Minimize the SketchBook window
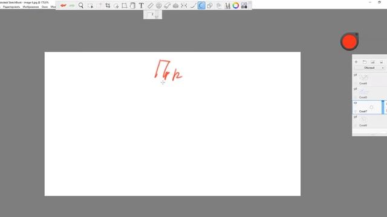The image size is (387, 217). 369,2
